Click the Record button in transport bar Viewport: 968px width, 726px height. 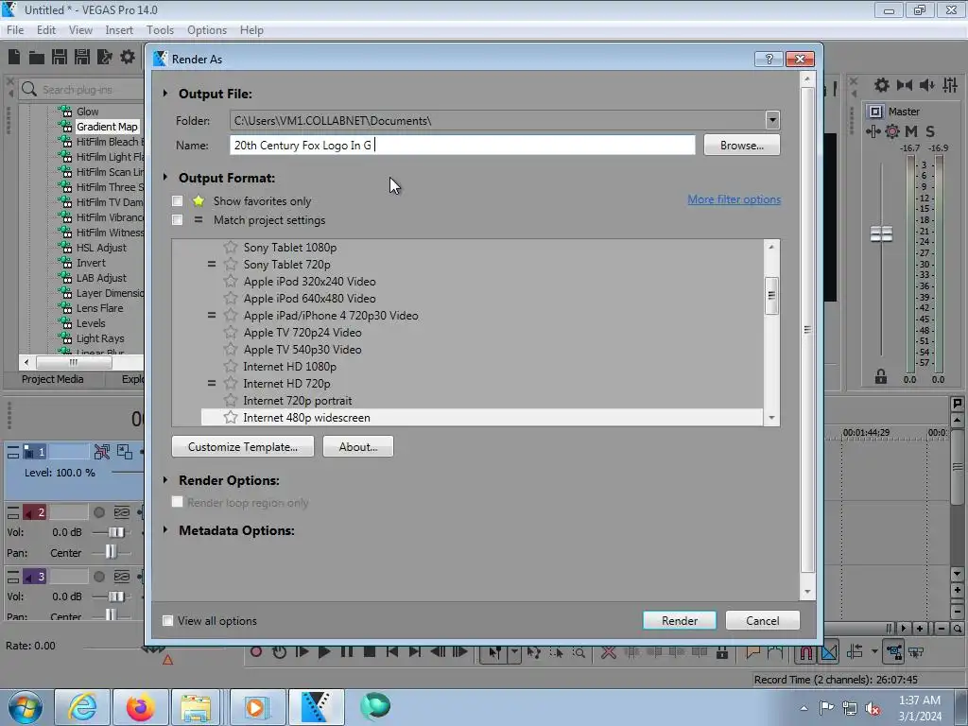(x=256, y=652)
